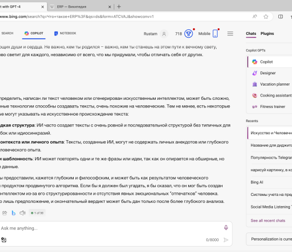292x252 pixels.
Task: Read response aloud with speaker icon
Action: [x=22, y=213]
